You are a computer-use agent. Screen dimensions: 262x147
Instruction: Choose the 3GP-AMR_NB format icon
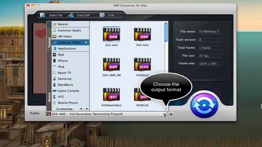pos(111,65)
